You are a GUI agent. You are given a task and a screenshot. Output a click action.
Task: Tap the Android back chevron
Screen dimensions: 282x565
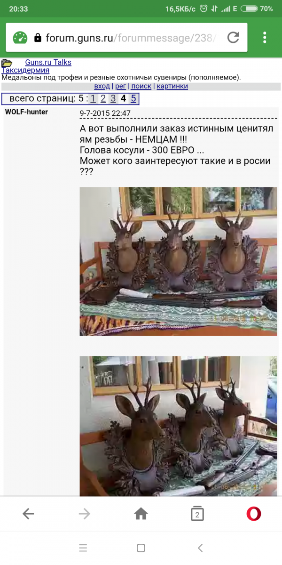[200, 548]
